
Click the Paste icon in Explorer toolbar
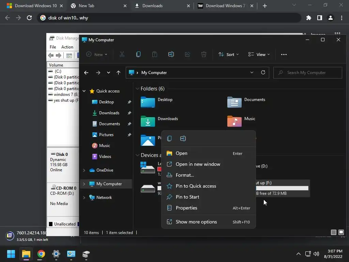tap(155, 54)
